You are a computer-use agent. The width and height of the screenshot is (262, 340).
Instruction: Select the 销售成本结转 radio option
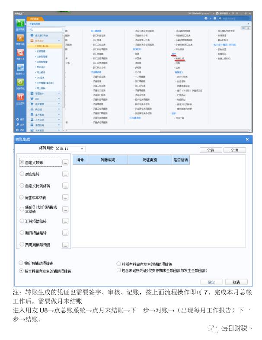[21, 197]
